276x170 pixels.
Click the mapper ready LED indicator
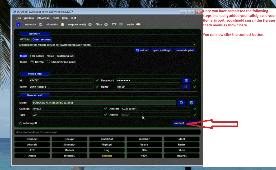tap(90, 24)
